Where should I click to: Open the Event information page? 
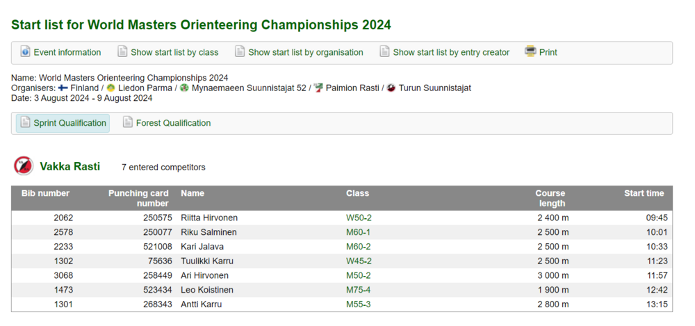pyautogui.click(x=67, y=52)
